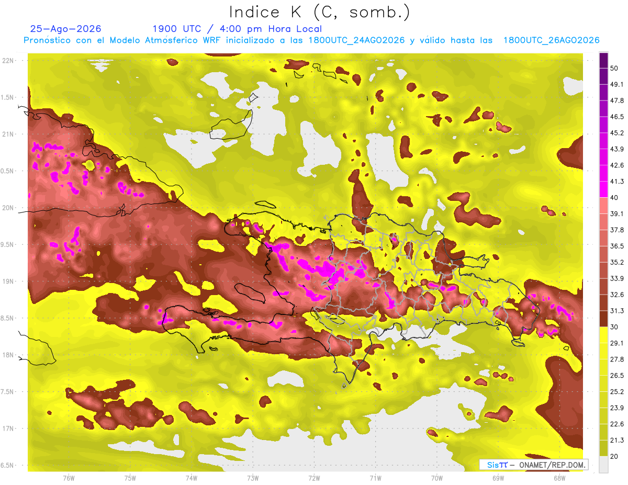Click the colorbar value "27.8"
628x485 pixels.
pyautogui.click(x=617, y=359)
